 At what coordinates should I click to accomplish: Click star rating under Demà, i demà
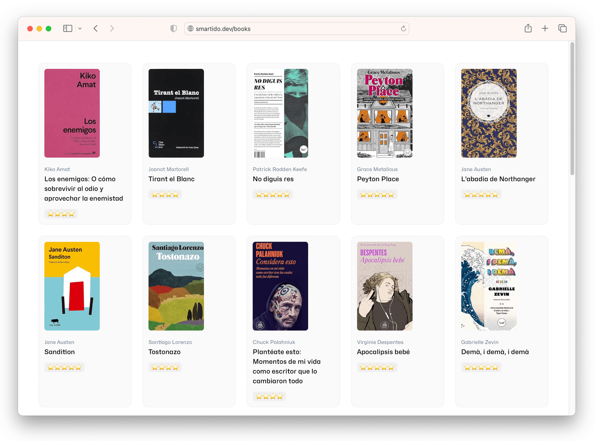click(481, 367)
